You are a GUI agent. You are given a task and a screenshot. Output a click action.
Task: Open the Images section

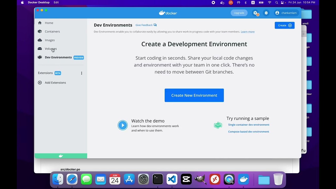click(61, 40)
